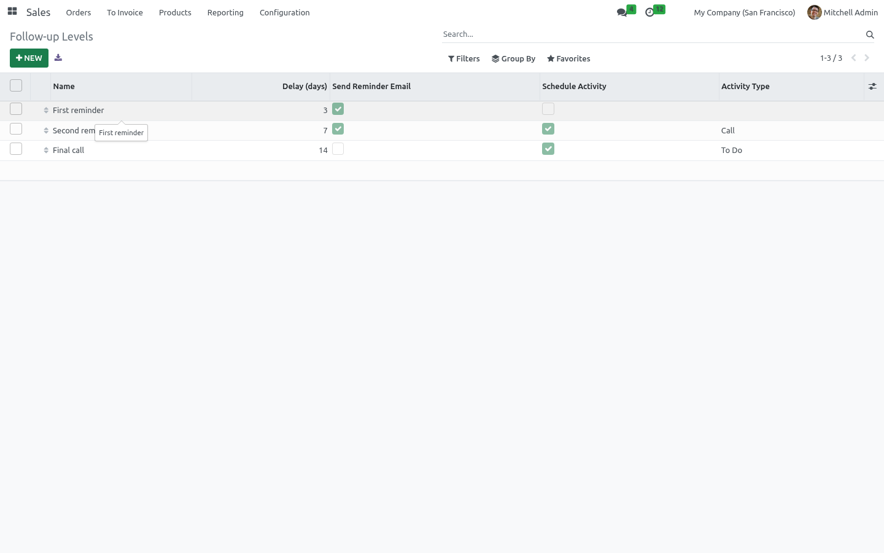Click Mitchell Admin avatar picture
Viewport: 884px width, 553px height.
click(815, 12)
